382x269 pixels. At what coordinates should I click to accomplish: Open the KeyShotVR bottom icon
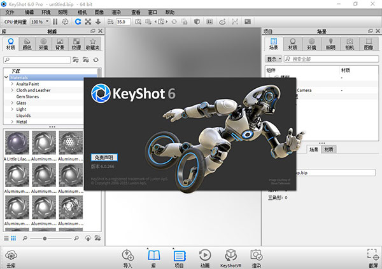(230, 259)
